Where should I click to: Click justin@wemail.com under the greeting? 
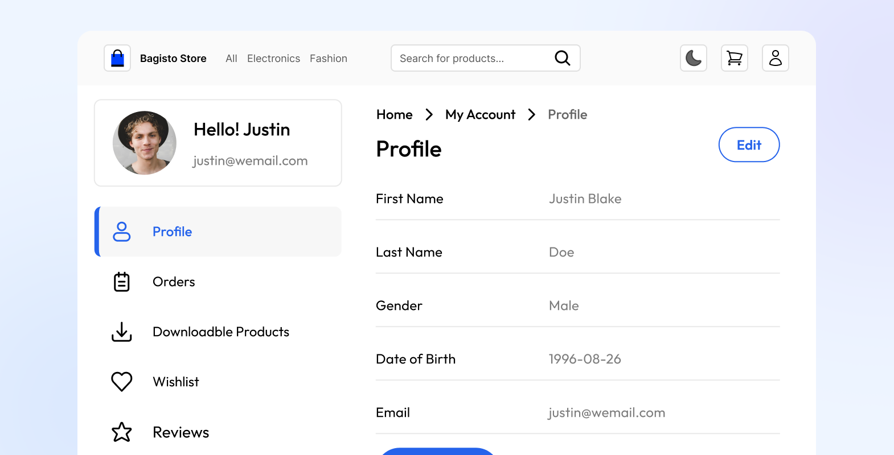pyautogui.click(x=251, y=161)
